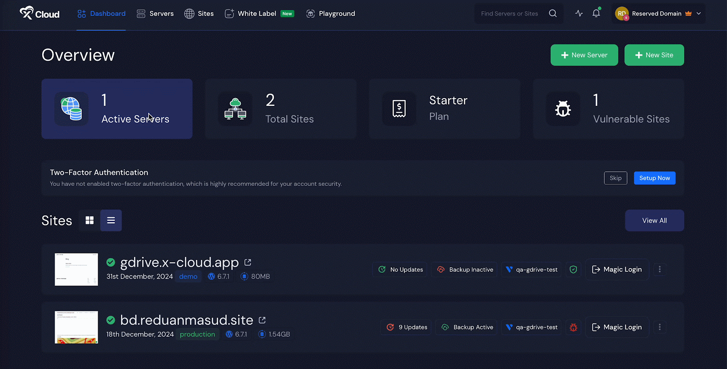Click Setup Now for two-factor authentication
727x369 pixels.
point(654,178)
